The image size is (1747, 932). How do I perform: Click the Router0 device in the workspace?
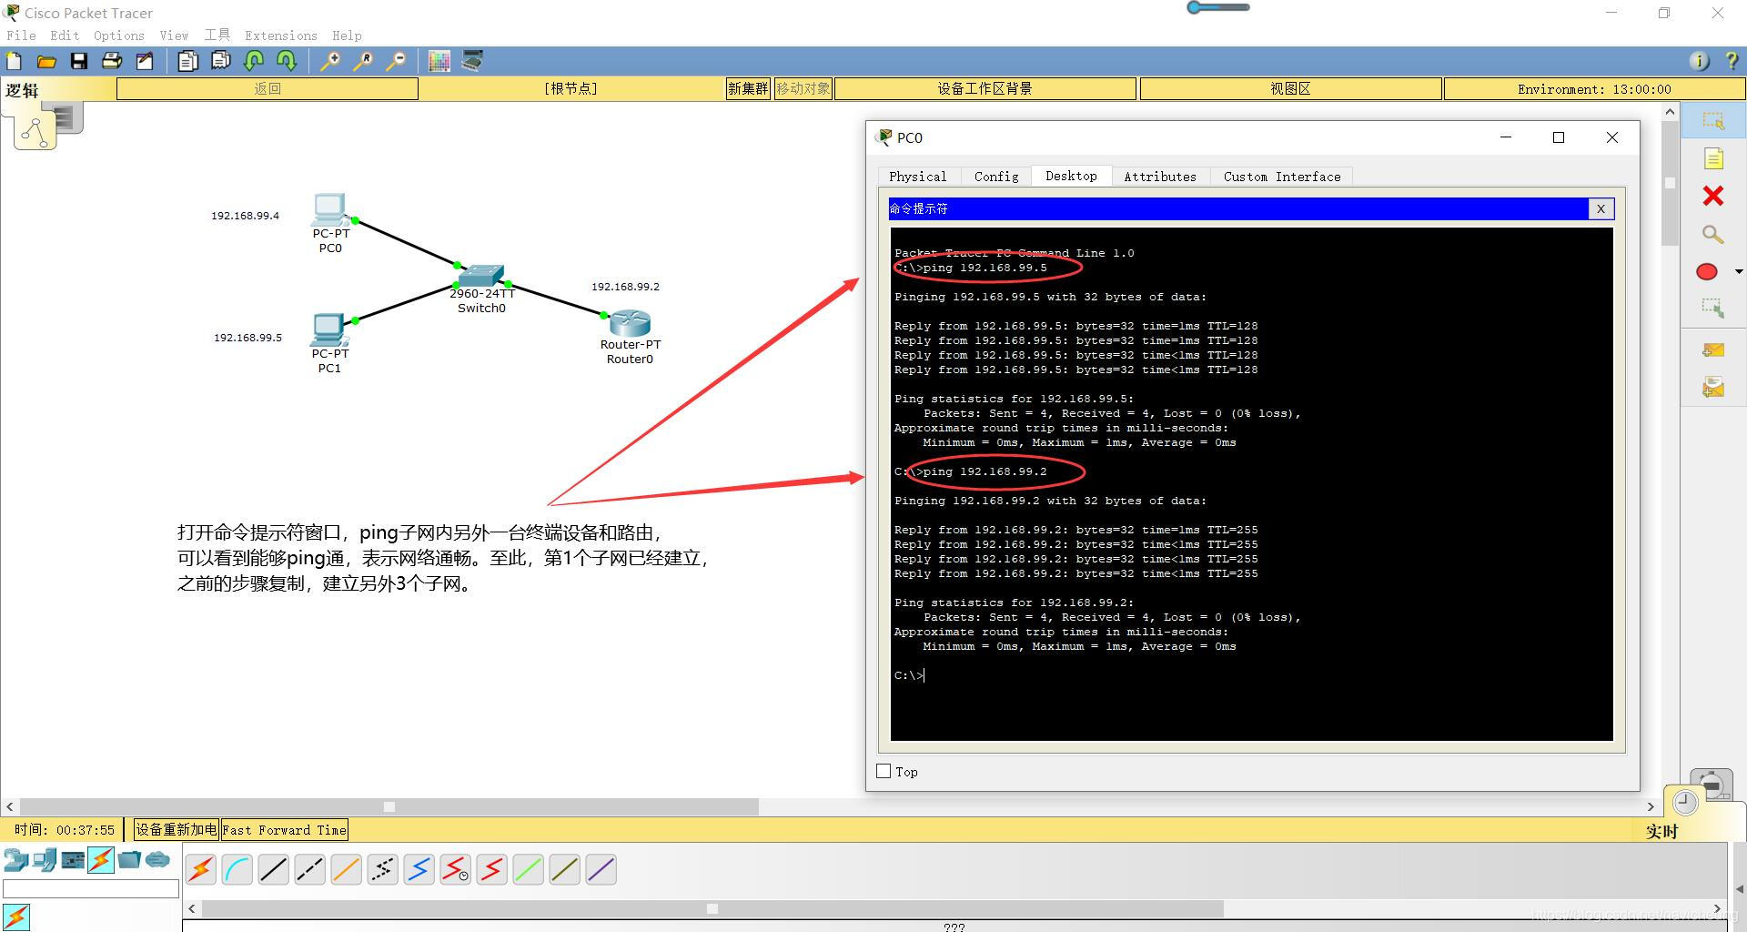coord(630,323)
